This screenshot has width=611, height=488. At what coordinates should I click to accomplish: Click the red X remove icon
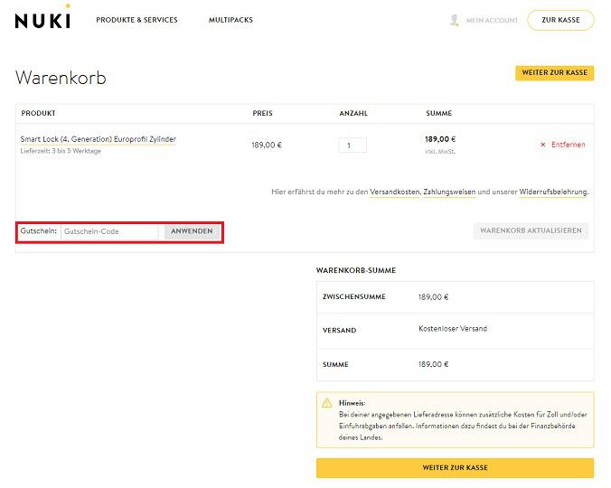pyautogui.click(x=543, y=145)
